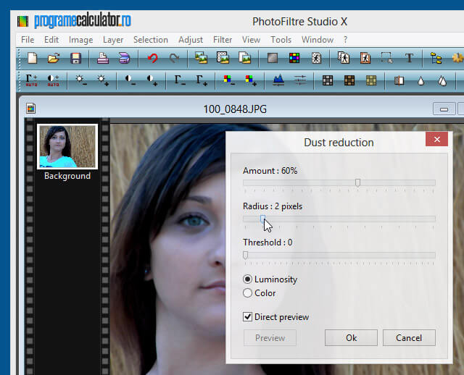This screenshot has width=464, height=375.
Task: Click the Text tool T icon
Action: (409, 58)
